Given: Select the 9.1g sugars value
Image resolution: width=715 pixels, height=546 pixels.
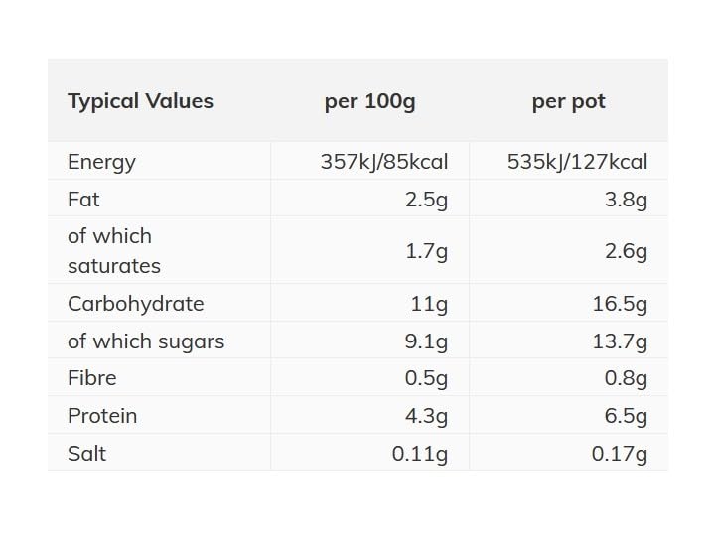Looking at the screenshot, I should click(x=426, y=341).
